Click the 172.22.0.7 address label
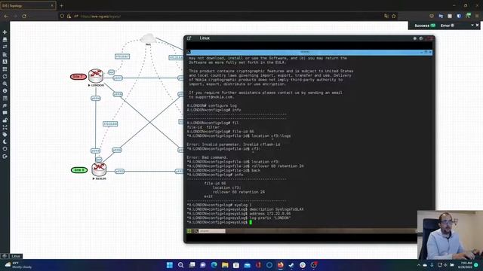This screenshot has height=271, width=483. coord(122,56)
